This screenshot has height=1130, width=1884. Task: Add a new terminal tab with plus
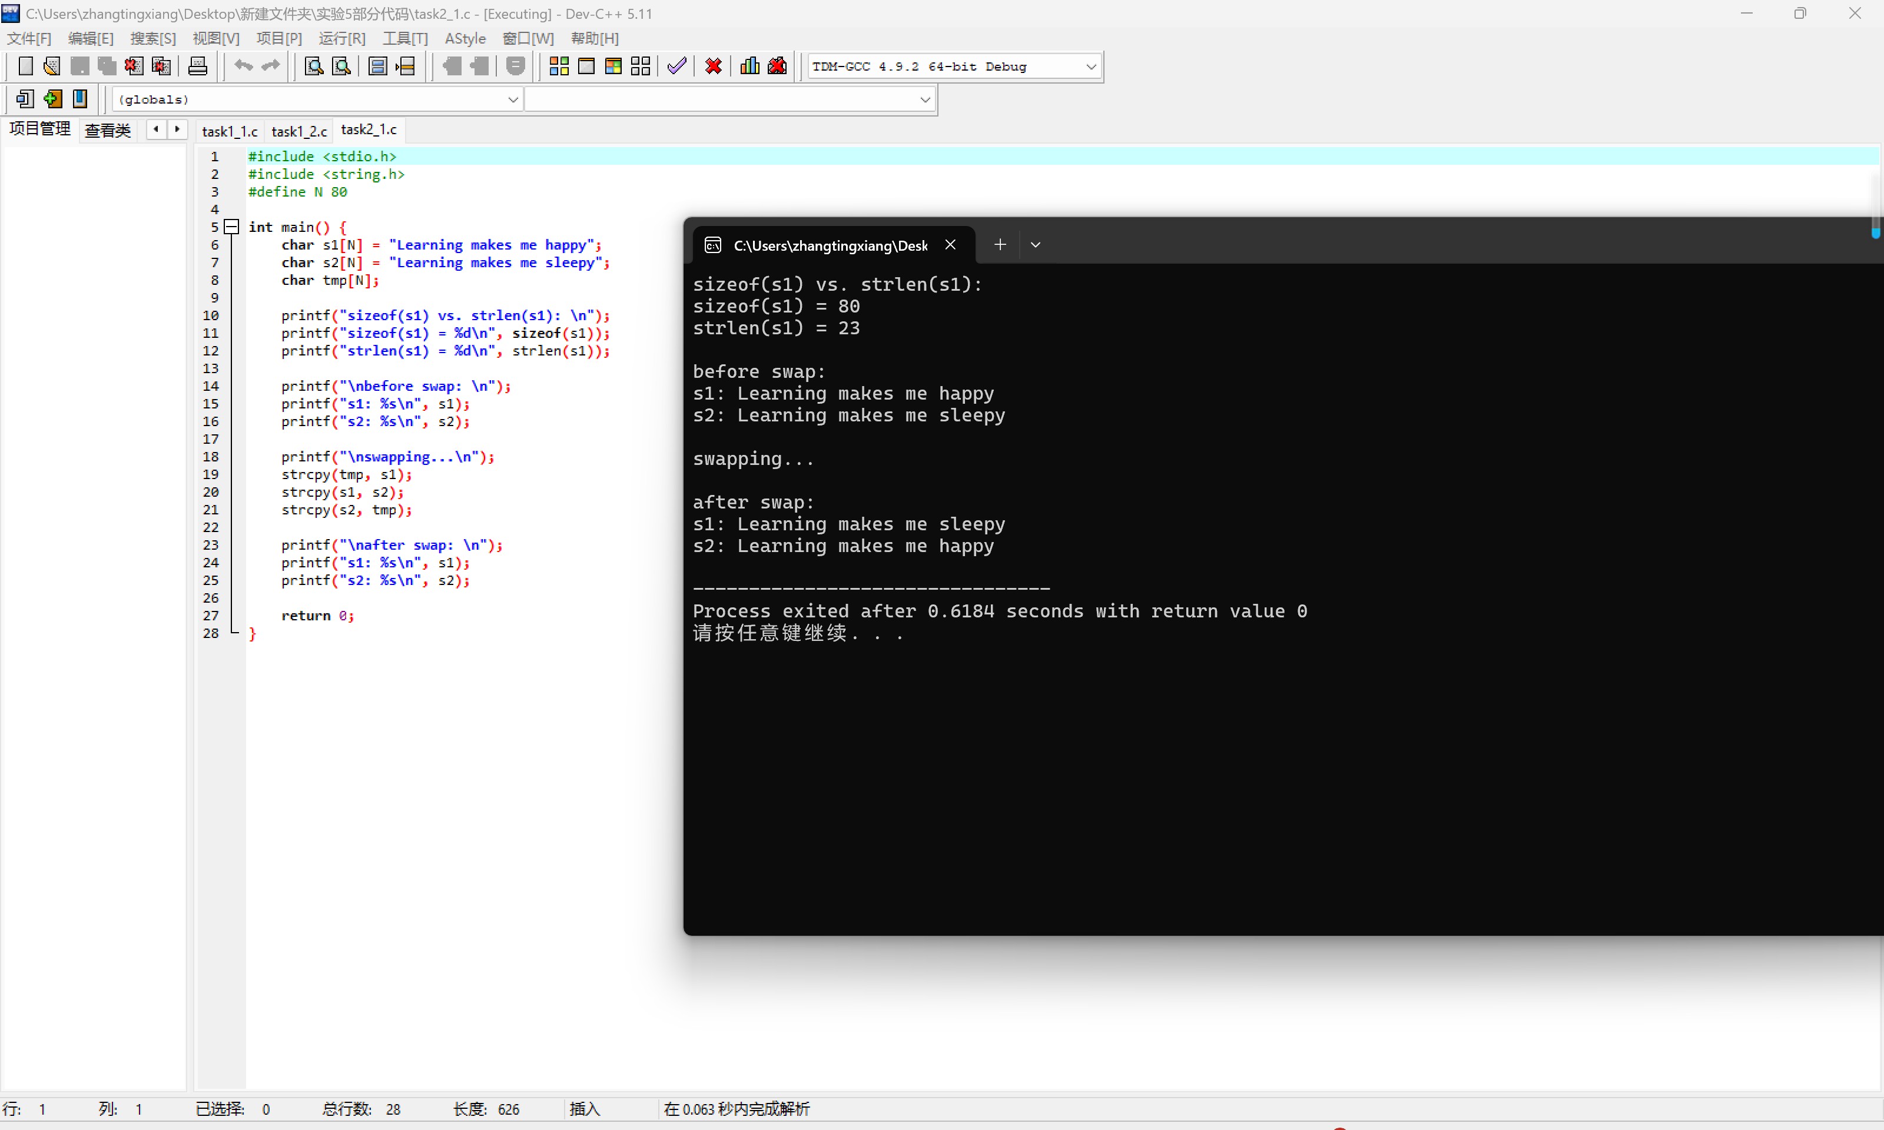click(x=1000, y=244)
